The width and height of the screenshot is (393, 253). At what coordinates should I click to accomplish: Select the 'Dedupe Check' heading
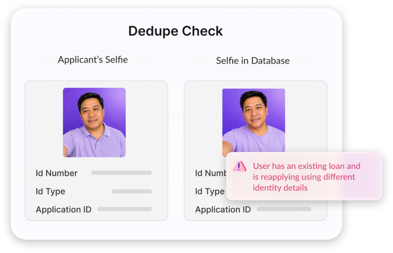click(175, 31)
